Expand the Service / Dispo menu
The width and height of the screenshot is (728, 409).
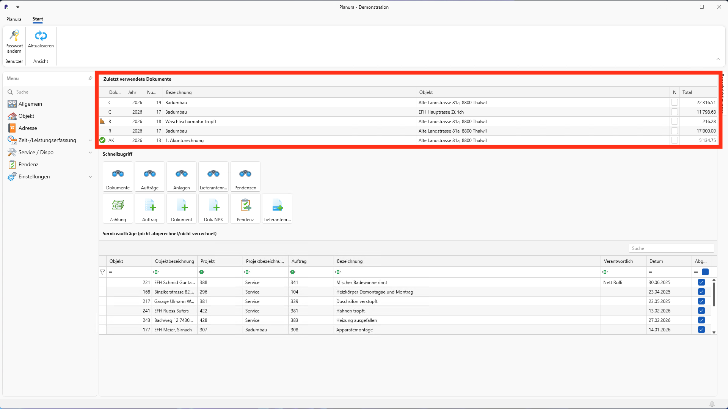click(x=90, y=152)
